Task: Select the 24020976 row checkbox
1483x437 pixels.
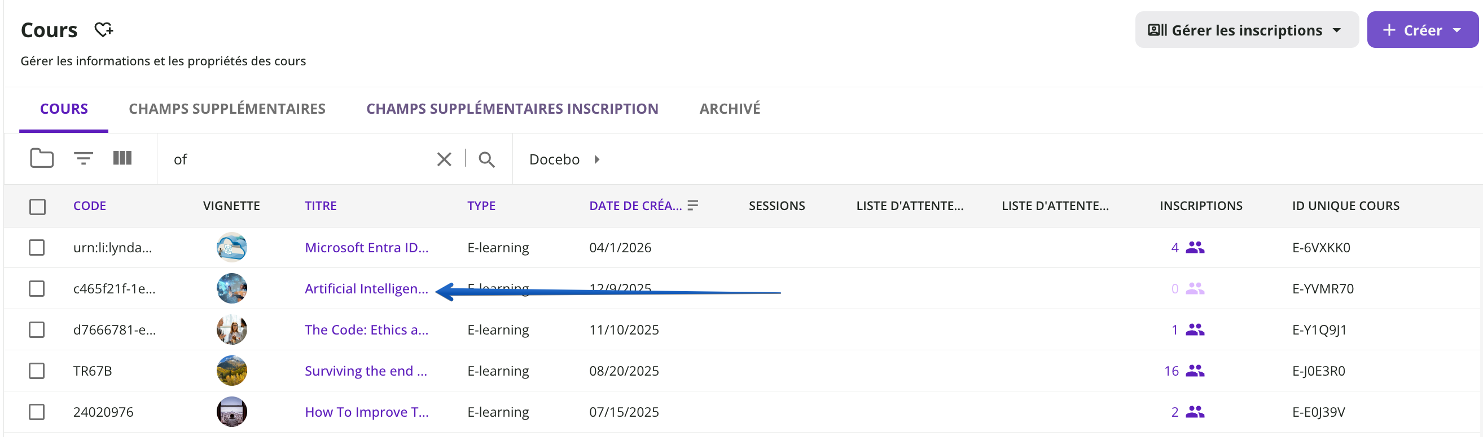Action: [x=37, y=412]
